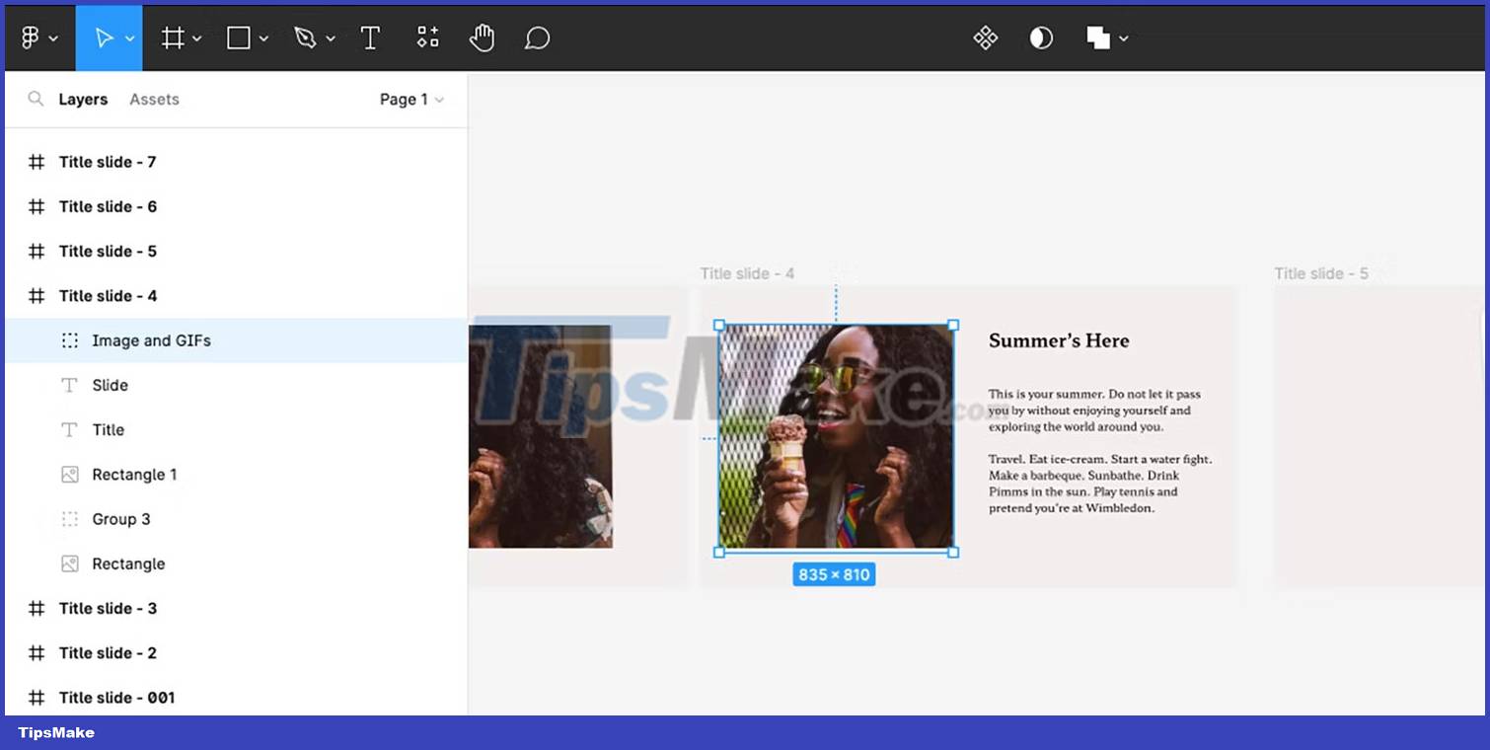Switch to the Layers tab
The height and width of the screenshot is (750, 1490).
click(83, 99)
